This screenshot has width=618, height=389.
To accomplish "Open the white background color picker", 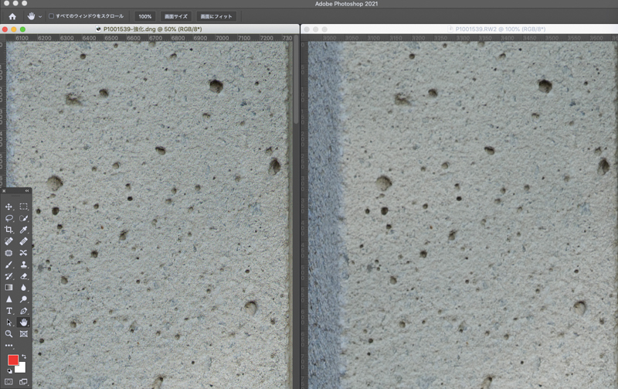I will click(x=22, y=368).
